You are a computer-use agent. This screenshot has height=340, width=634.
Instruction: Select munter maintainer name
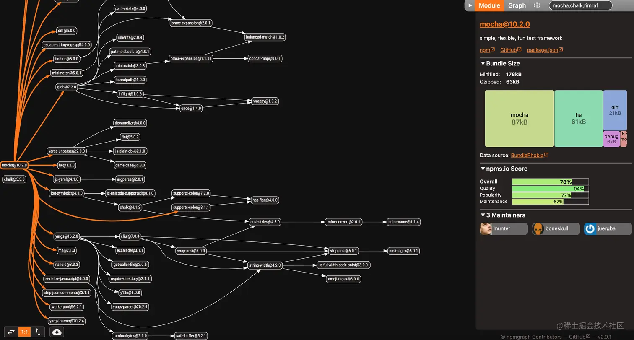(502, 229)
